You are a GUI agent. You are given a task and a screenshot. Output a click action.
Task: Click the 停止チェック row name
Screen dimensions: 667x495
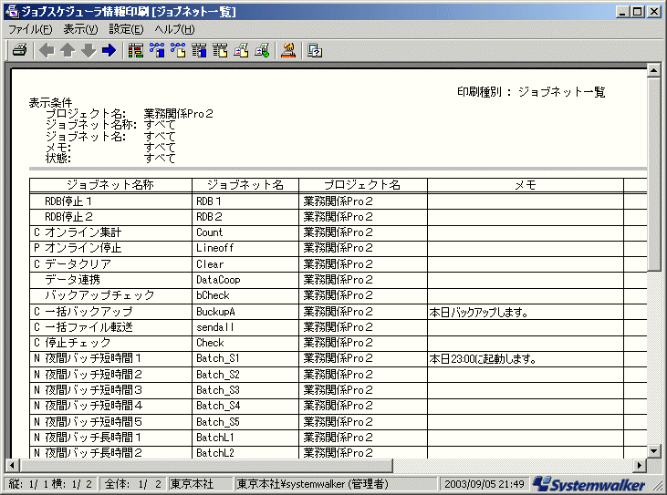(78, 343)
